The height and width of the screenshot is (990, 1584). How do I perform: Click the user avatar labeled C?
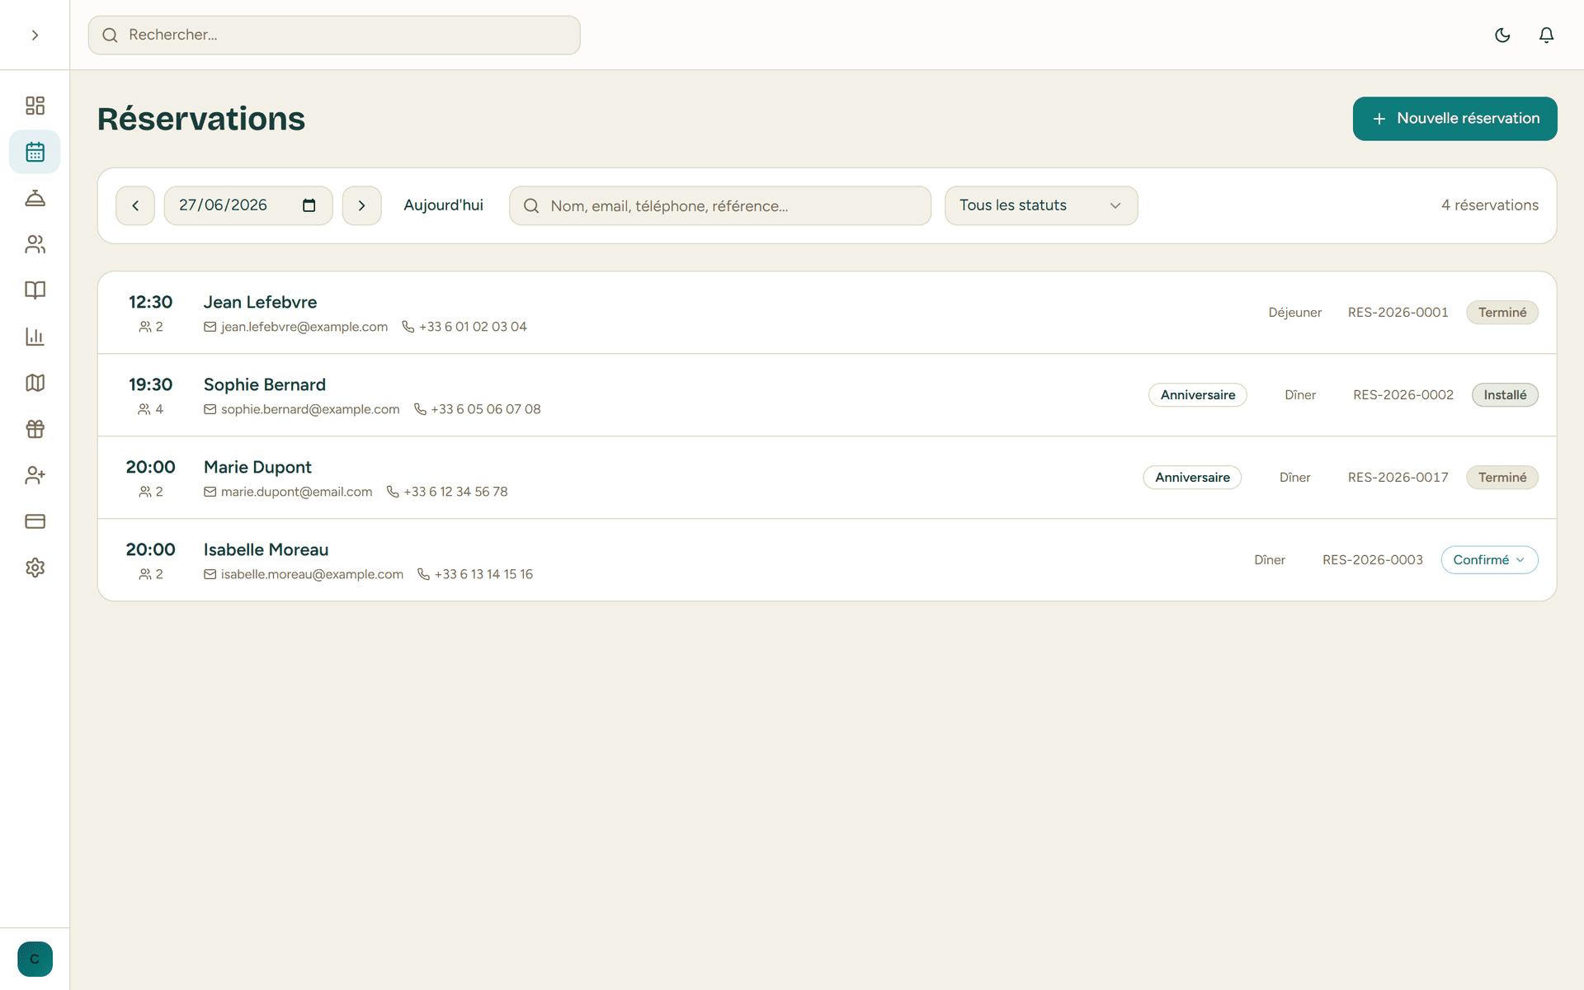point(35,959)
